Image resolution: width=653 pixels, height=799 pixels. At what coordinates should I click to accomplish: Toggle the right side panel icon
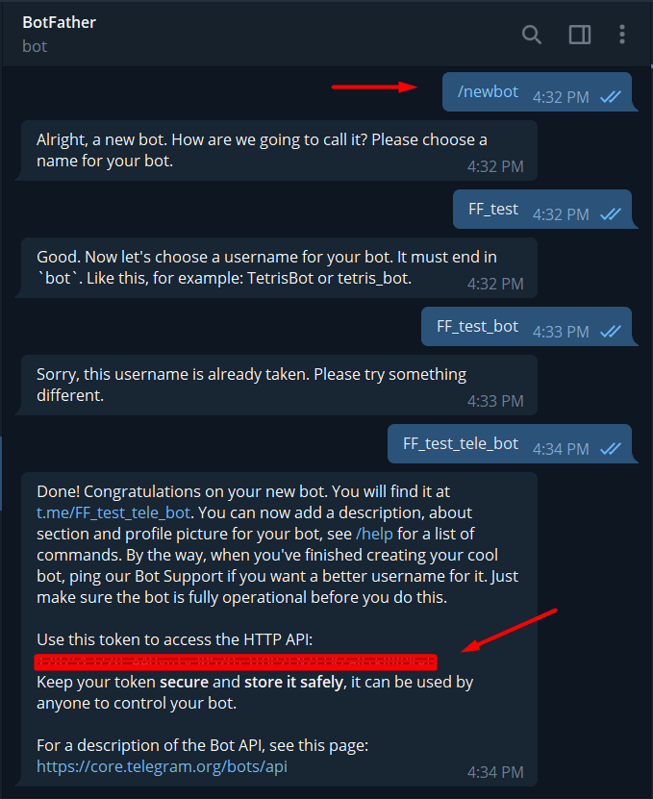pos(580,35)
